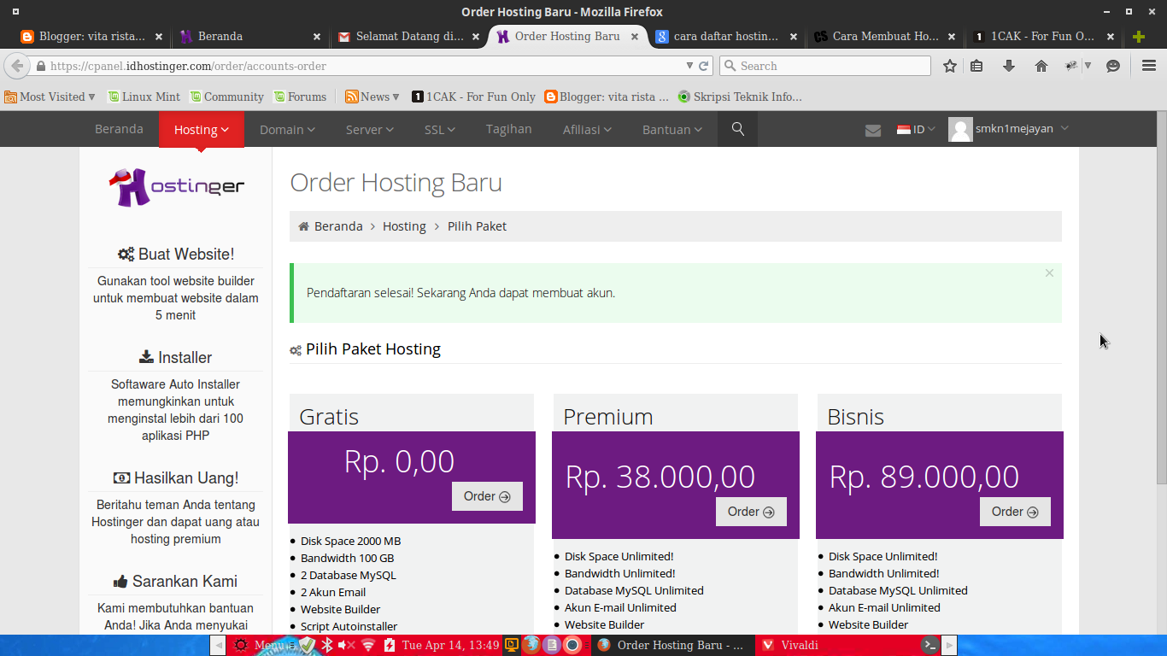Expand the Domain menu
The image size is (1167, 656).
(x=287, y=130)
